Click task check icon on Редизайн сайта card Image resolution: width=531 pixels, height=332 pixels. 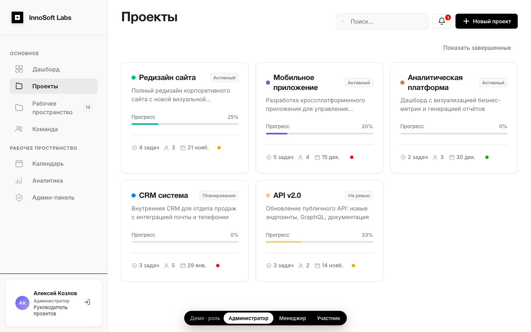[134, 148]
